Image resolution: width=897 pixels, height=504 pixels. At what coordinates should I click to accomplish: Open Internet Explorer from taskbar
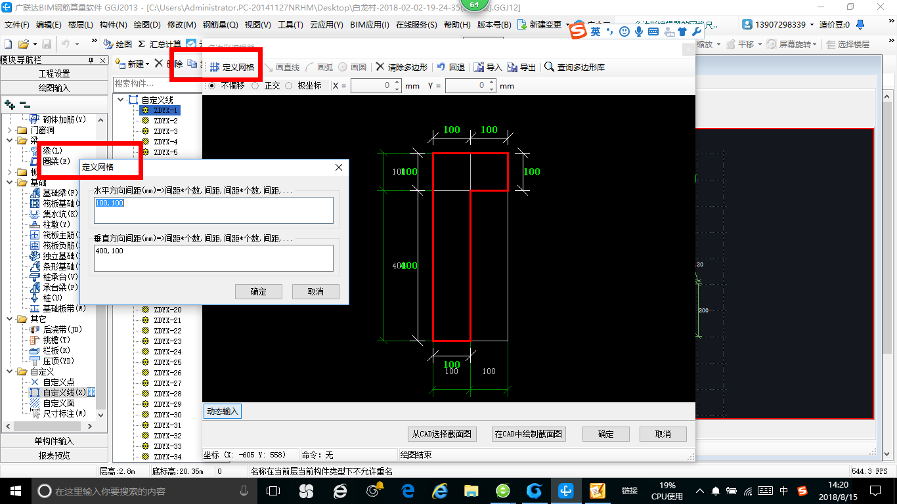(x=439, y=490)
